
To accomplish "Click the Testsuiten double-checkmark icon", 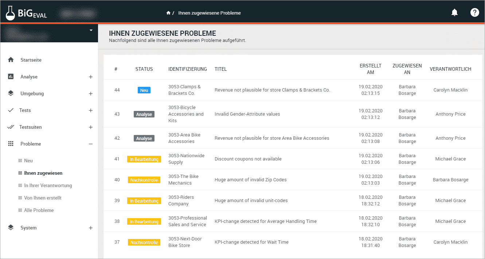I will 11,127.
